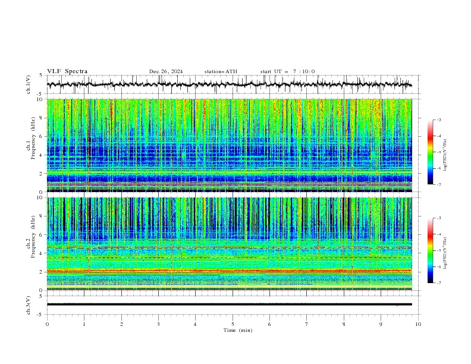The width and height of the screenshot is (471, 364).
Task: Click the 'ch.1(V)' waveform axis label
Action: click(29, 84)
